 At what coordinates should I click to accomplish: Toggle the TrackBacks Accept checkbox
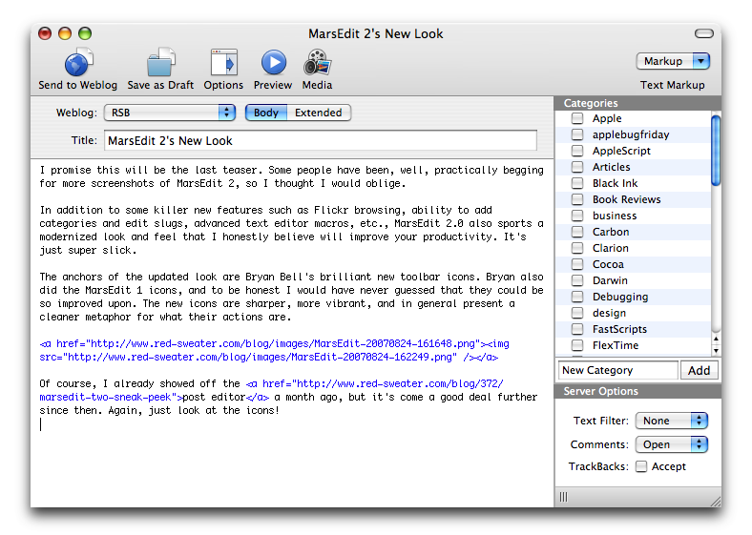pos(641,467)
